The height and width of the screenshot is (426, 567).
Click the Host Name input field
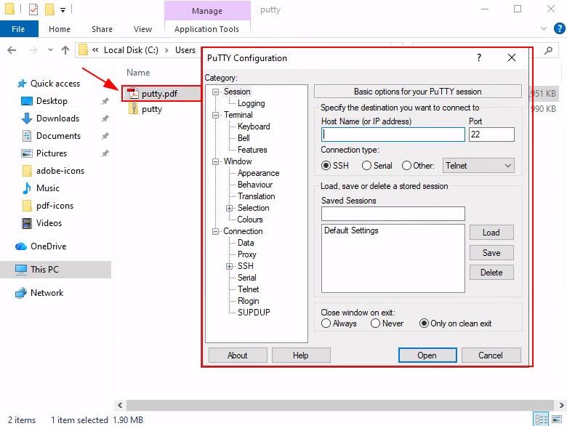[393, 134]
